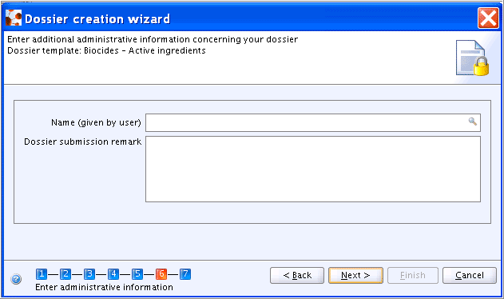Open help via the question mark icon
504x299 pixels.
pos(16,279)
